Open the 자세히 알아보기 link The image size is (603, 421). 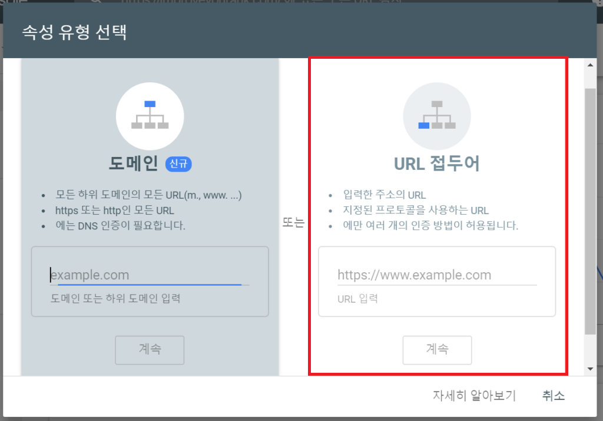tap(474, 396)
